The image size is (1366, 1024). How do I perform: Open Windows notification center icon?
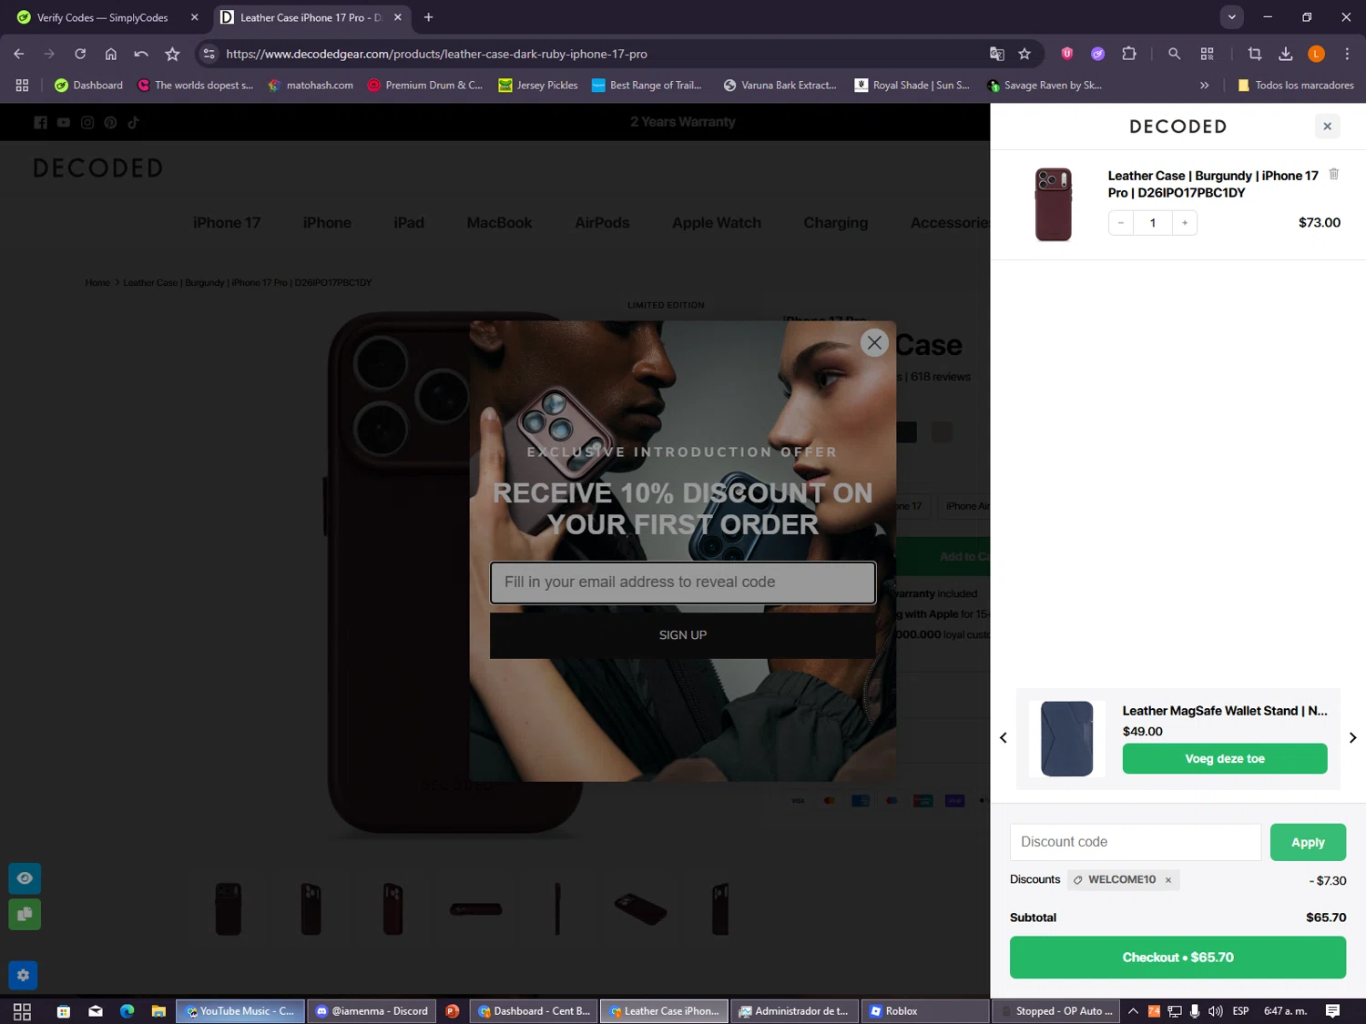click(1332, 1011)
